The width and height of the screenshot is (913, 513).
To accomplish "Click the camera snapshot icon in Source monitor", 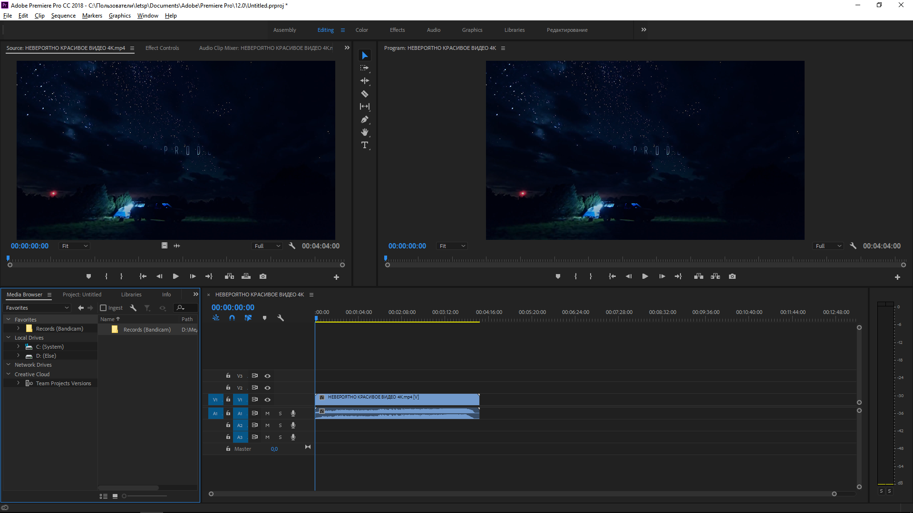I will pos(262,276).
